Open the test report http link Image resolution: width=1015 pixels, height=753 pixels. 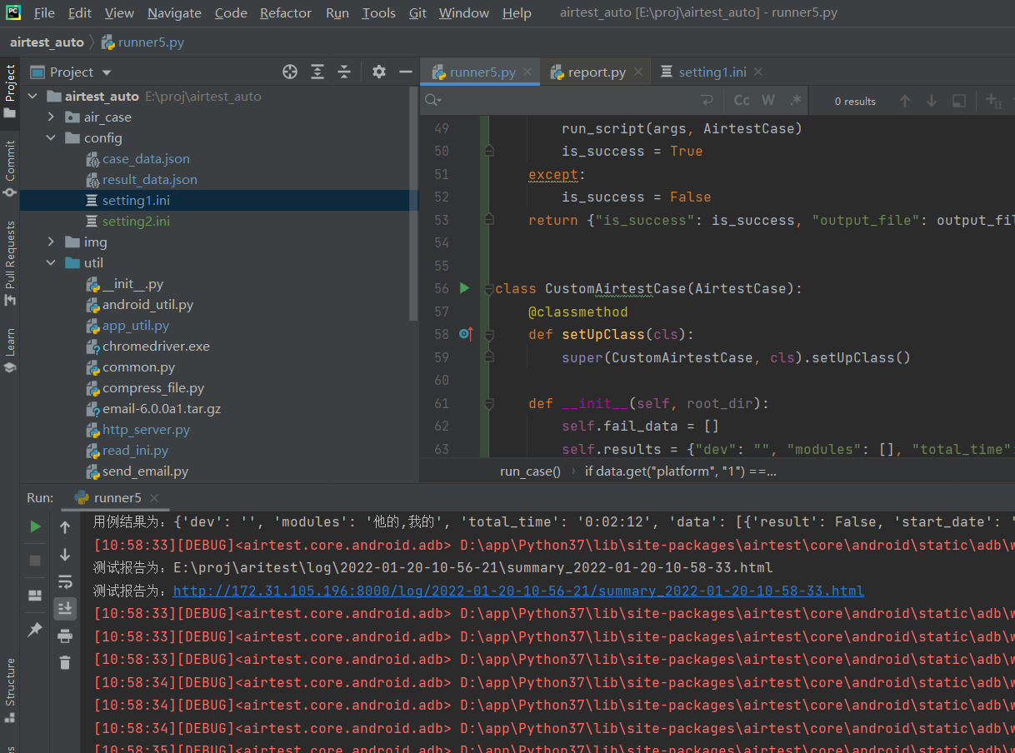tap(518, 591)
